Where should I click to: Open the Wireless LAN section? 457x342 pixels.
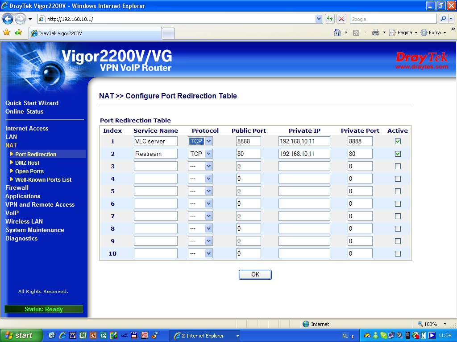(24, 221)
